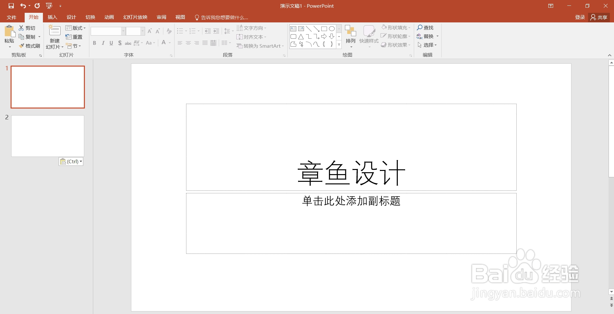Image resolution: width=614 pixels, height=314 pixels.
Task: Select the Text Box shape in gallery
Action: click(x=293, y=29)
